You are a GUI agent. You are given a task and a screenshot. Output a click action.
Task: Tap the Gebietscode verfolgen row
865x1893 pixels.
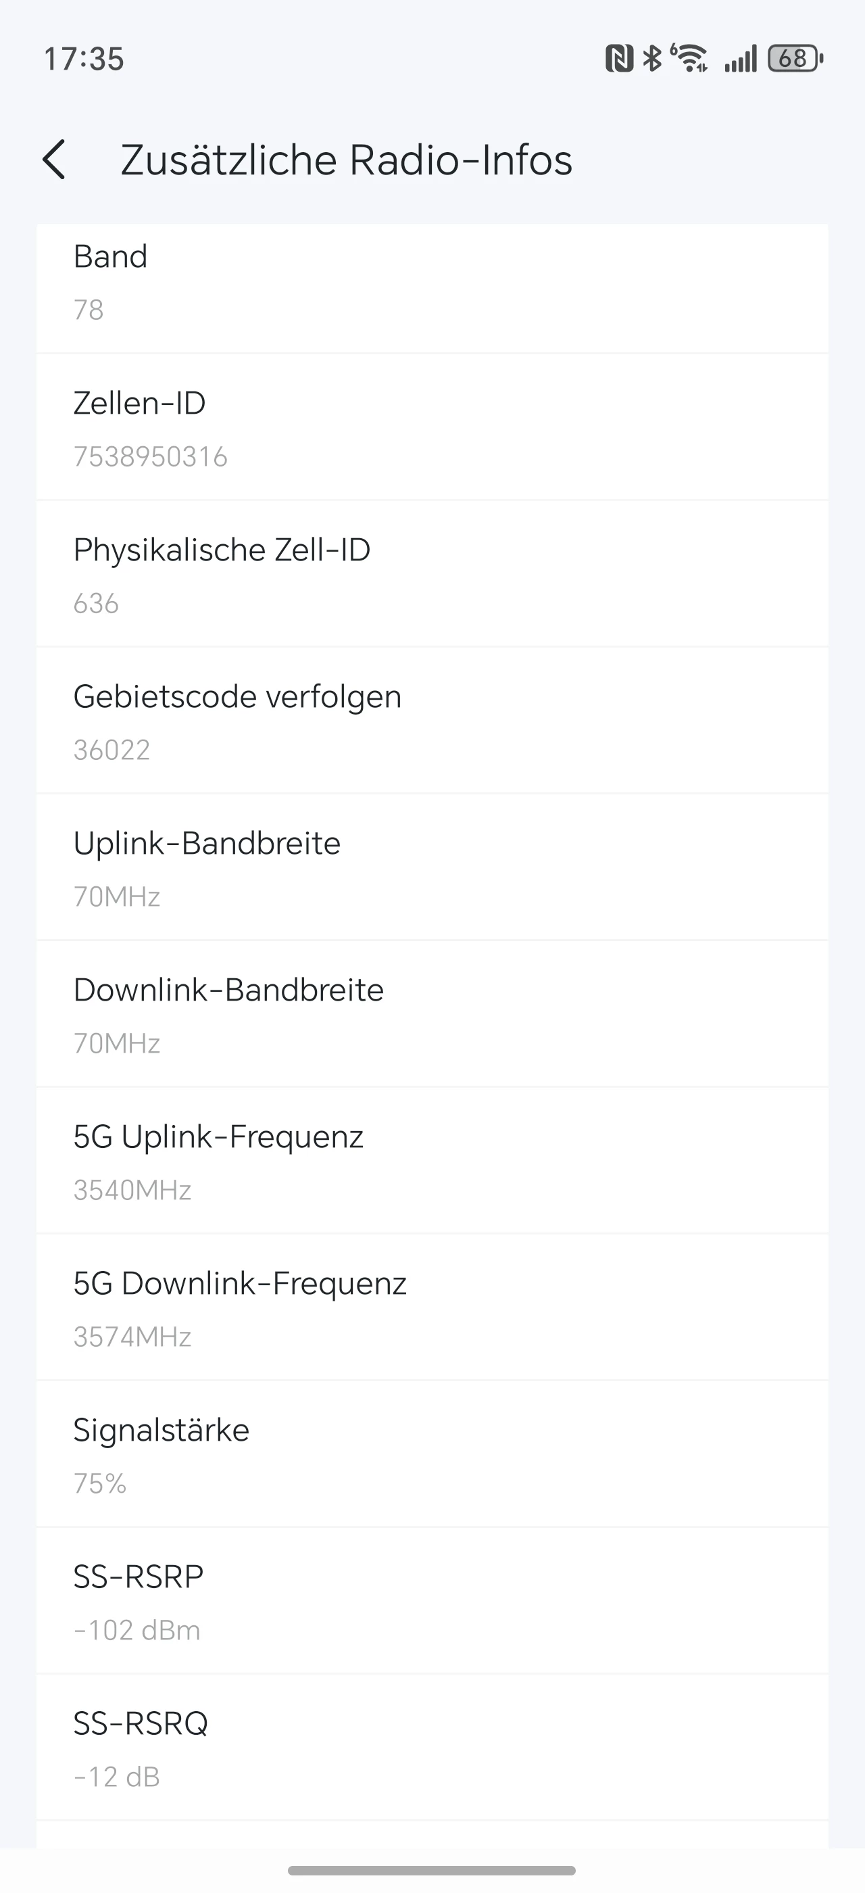pos(432,721)
